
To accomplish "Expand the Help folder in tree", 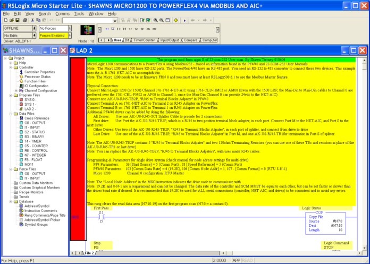I will [11, 63].
